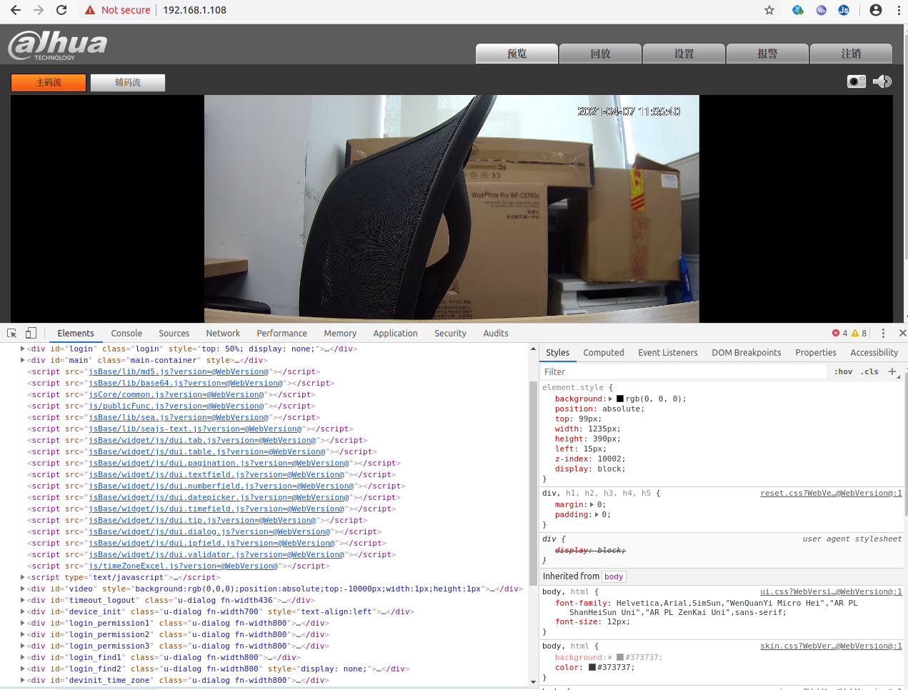Expand the div element with id login

22,349
